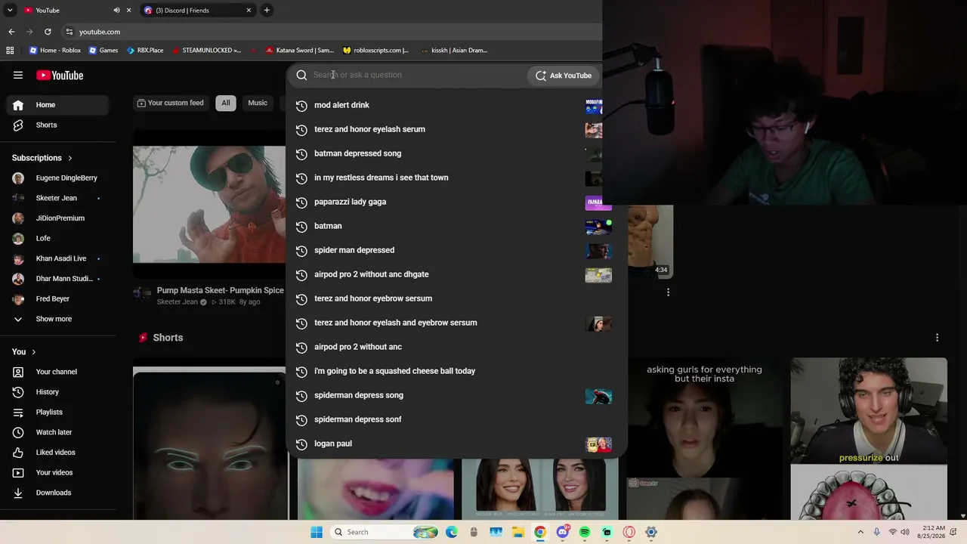Open a new browser tab
Image resolution: width=967 pixels, height=544 pixels.
[267, 11]
